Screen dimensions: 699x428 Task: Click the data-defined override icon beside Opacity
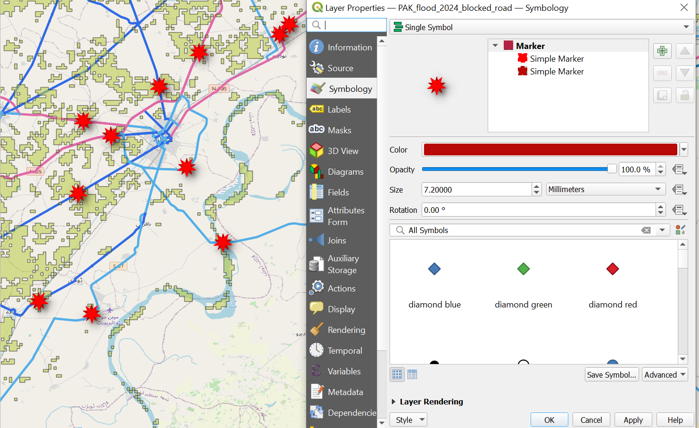pos(679,170)
